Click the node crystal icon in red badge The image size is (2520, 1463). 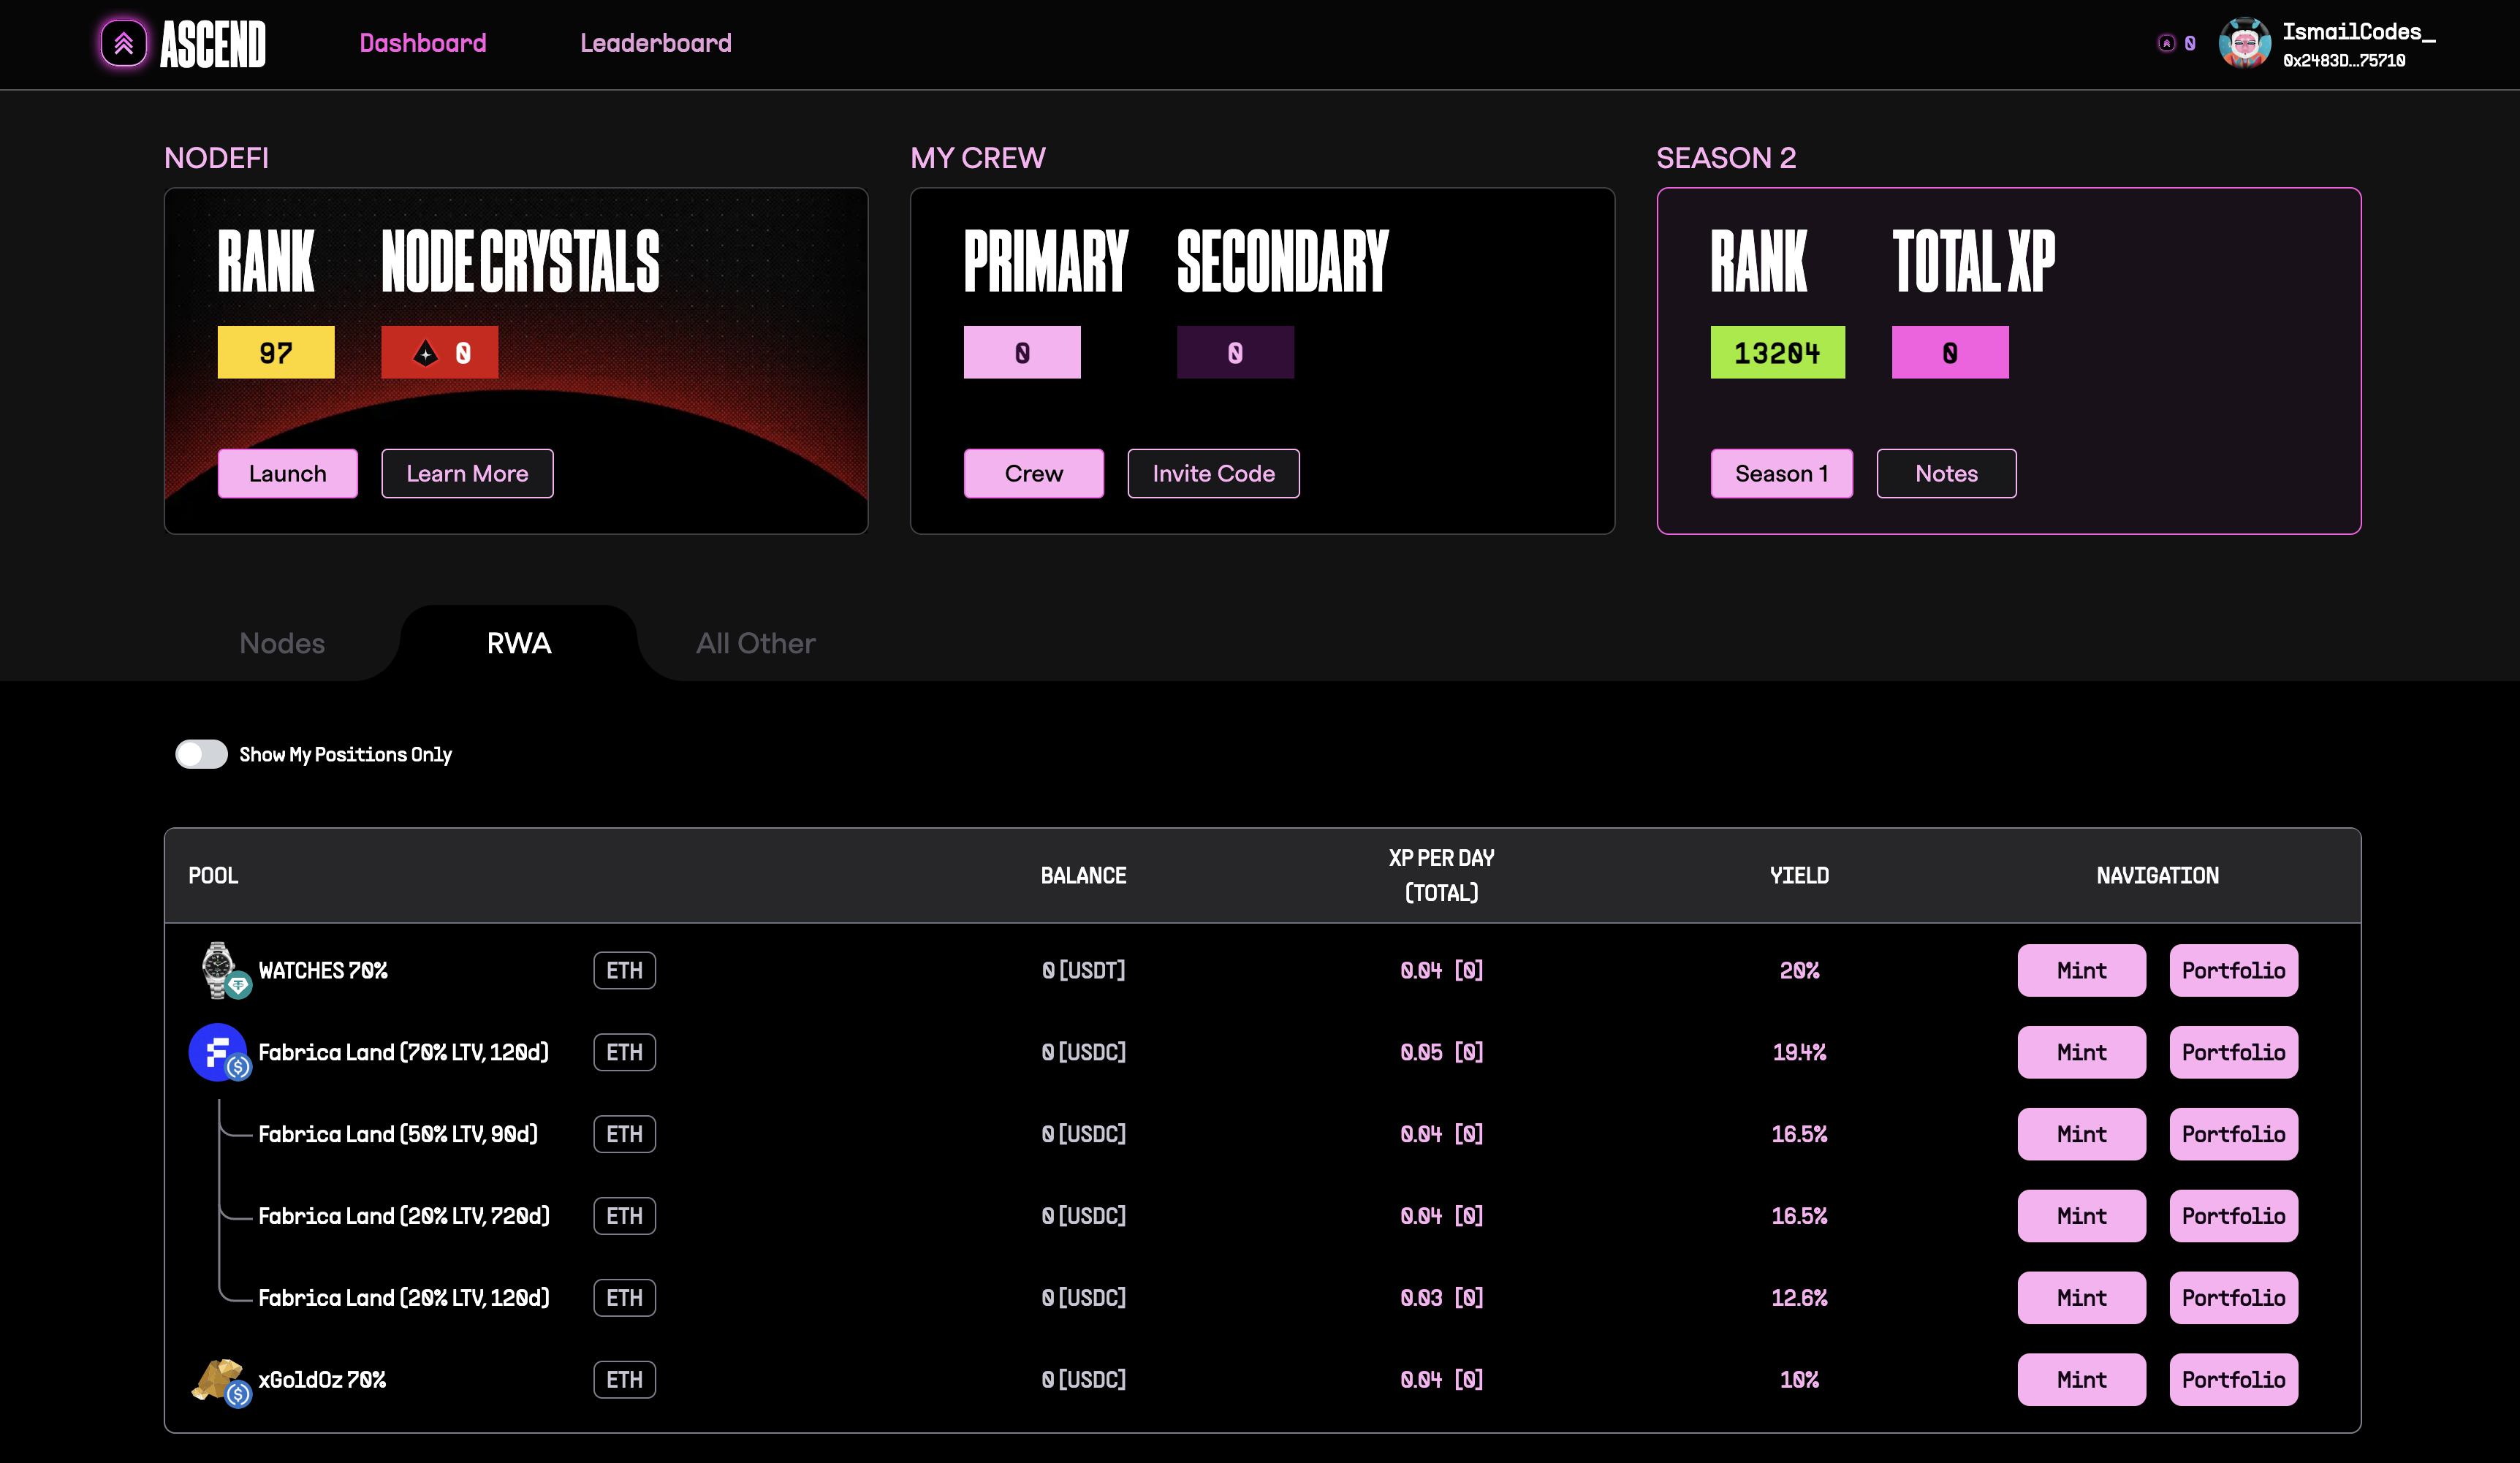[x=426, y=353]
